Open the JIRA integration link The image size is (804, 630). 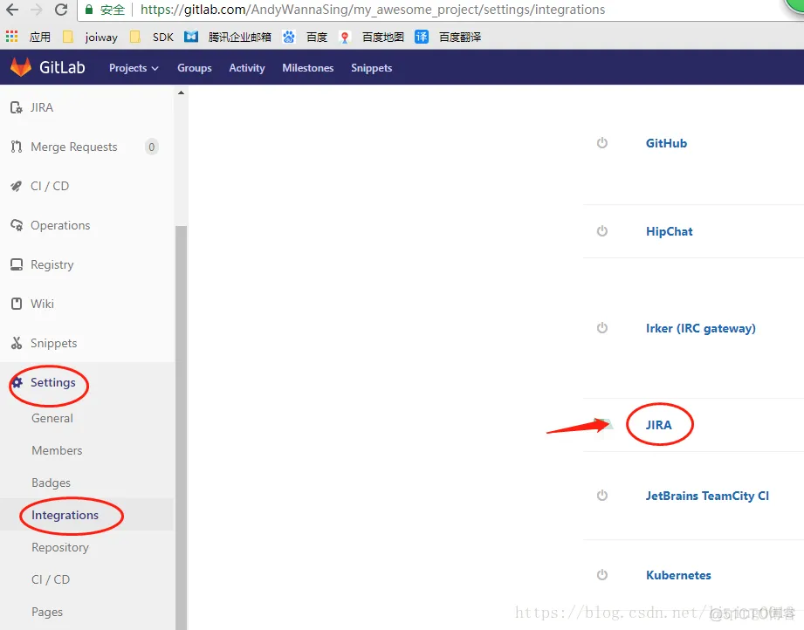(658, 425)
